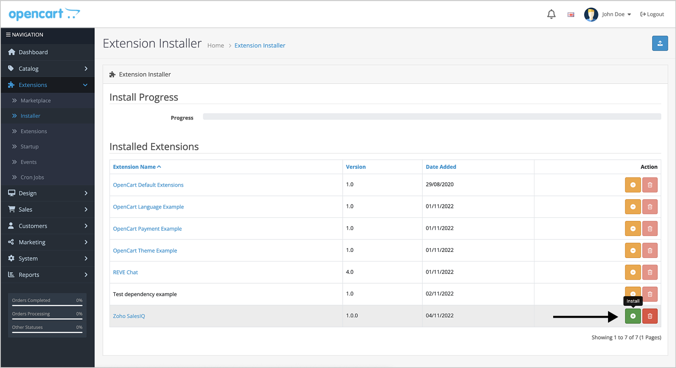Open the John Doe user dropdown
The image size is (676, 368).
tap(608, 14)
